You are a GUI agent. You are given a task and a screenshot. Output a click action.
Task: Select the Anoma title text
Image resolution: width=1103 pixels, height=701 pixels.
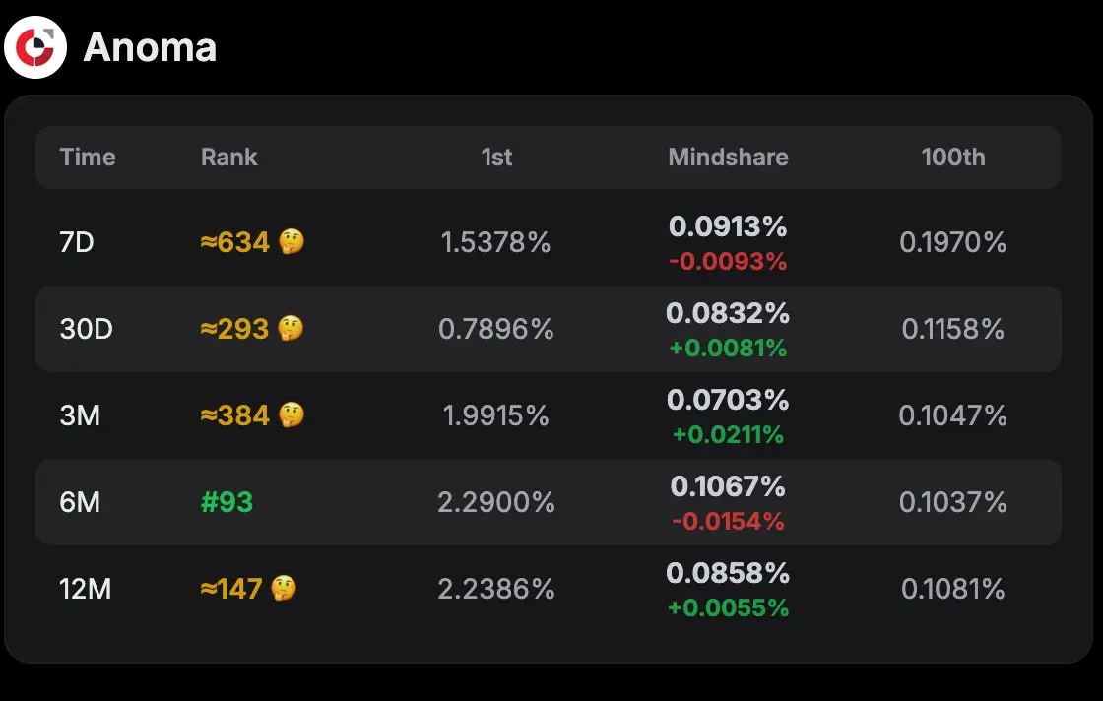(150, 47)
